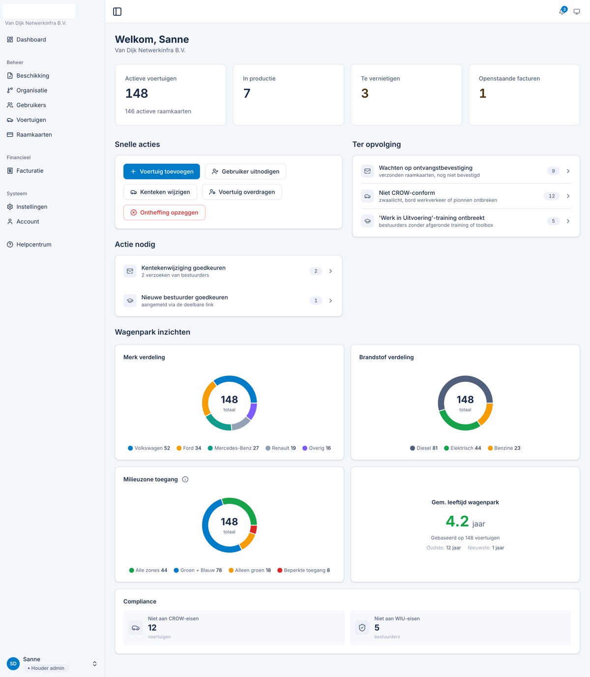
Task: Open the Voertuigen section
Action: (52, 120)
